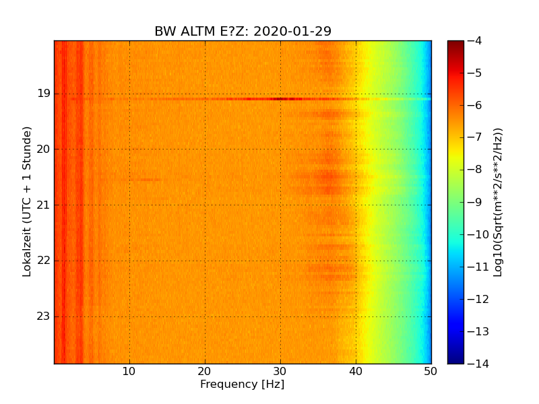The width and height of the screenshot is (539, 404).
Task: Click the colorbar label Log10(Sqrt(m**2/s**2/Hz))
Action: [x=497, y=203]
